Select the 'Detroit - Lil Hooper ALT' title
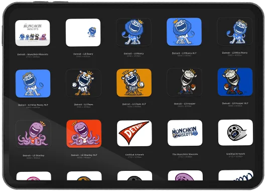This screenshot has width=266, height=192. click(235, 104)
